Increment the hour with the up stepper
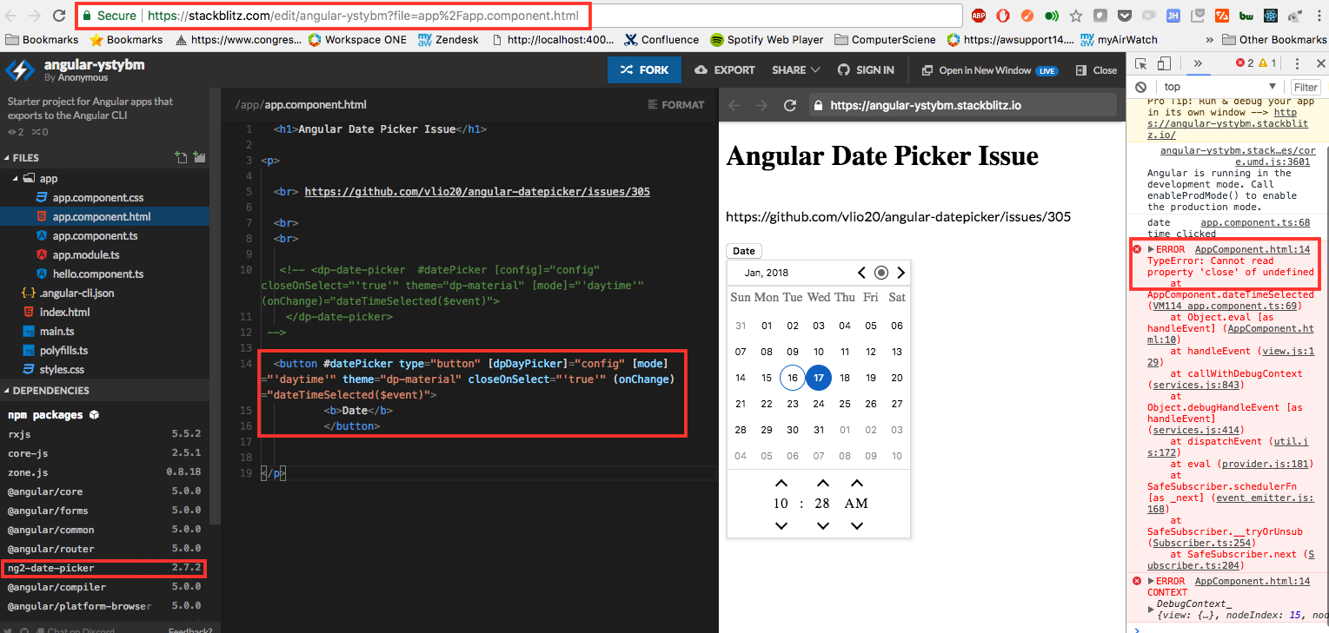The height and width of the screenshot is (633, 1329). [781, 482]
